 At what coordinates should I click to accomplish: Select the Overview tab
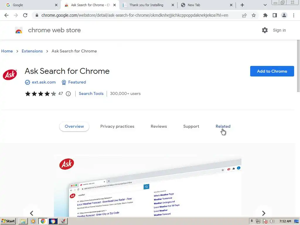coord(74,127)
